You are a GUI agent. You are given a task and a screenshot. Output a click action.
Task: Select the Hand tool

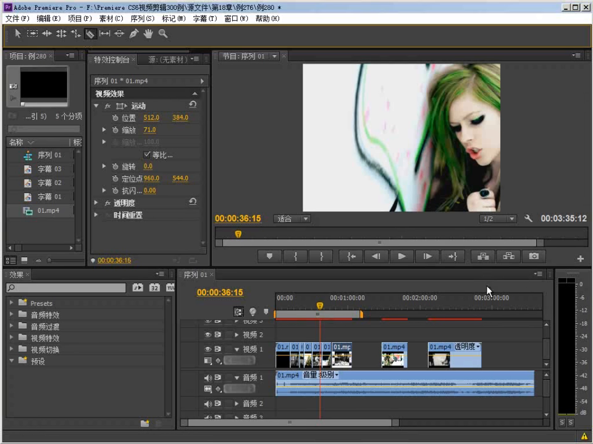(148, 33)
